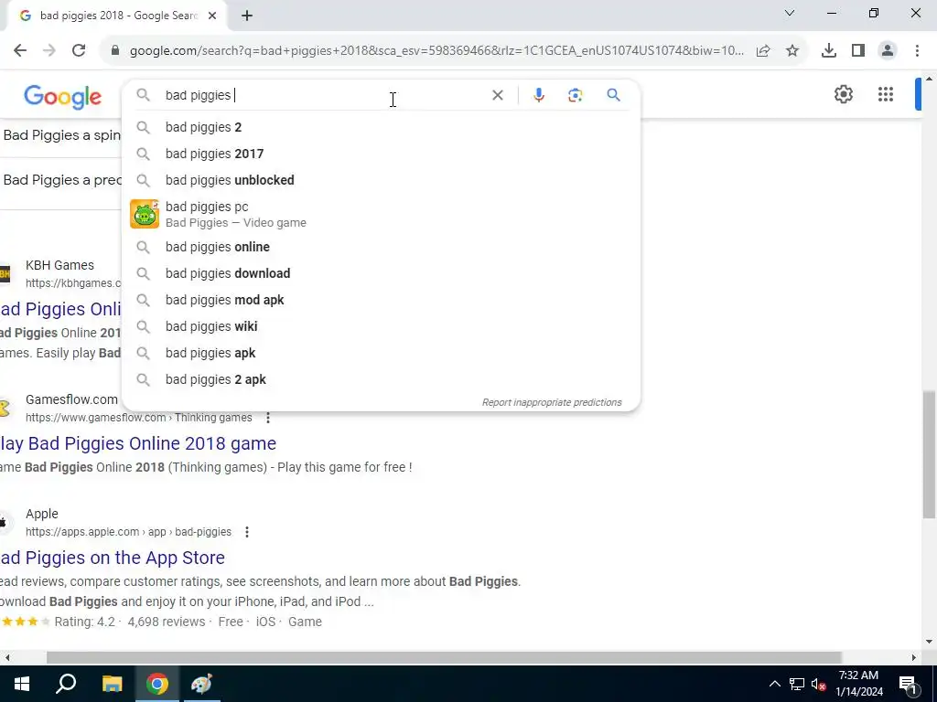
Task: Select suggestion bad piggies mod apk
Action: pos(381,300)
